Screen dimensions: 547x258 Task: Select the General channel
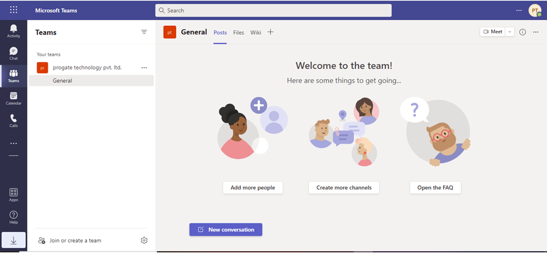[x=62, y=81]
